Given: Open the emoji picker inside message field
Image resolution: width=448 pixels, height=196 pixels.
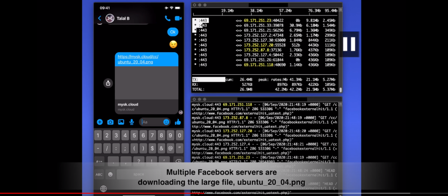Looking at the screenshot, I should click(x=166, y=122).
